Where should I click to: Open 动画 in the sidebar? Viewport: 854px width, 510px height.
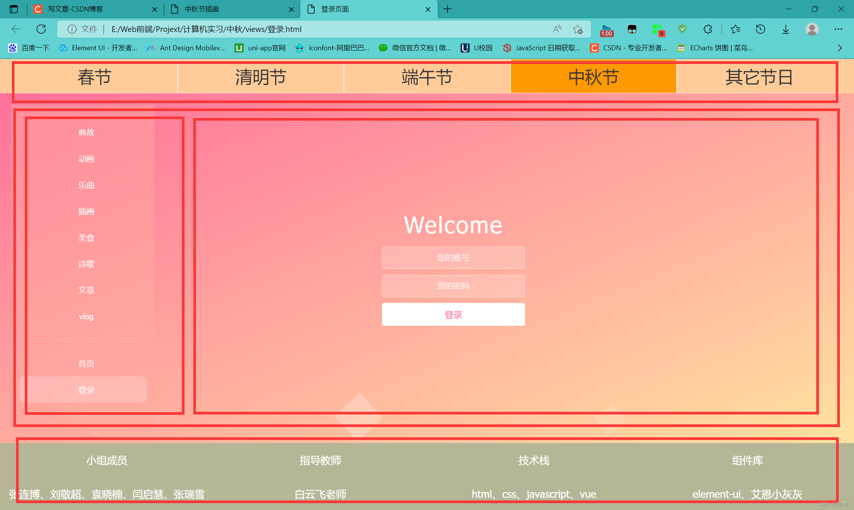coord(86,159)
